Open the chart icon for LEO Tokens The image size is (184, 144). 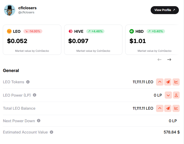tap(176, 82)
